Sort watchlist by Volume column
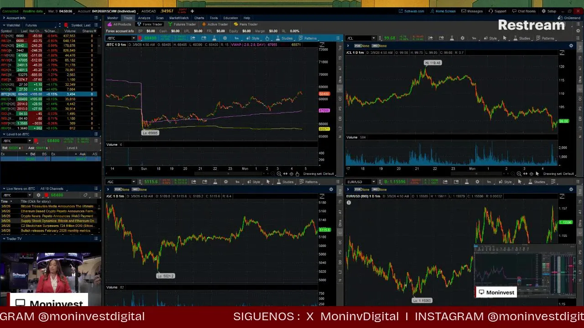Viewport: 584px width, 328px height. pos(69,31)
